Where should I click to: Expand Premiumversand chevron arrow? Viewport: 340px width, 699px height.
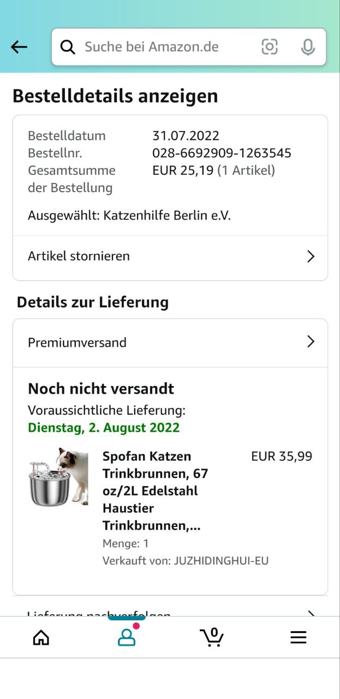tap(311, 342)
